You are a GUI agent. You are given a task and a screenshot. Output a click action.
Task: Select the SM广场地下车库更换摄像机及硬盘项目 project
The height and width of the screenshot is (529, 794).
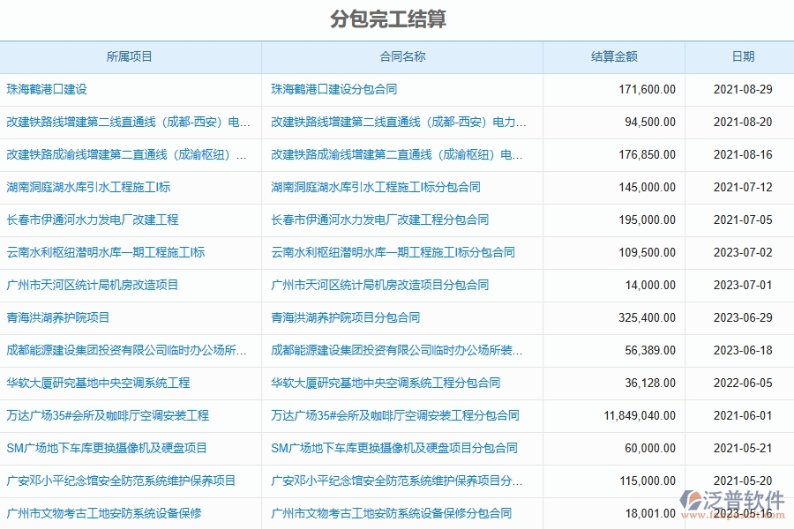point(107,448)
